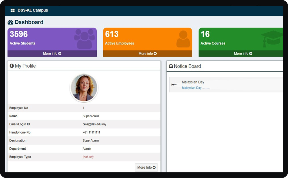Click the pin icon beside Malaysian Day
Viewport: 288px width, 178px height.
tap(174, 85)
